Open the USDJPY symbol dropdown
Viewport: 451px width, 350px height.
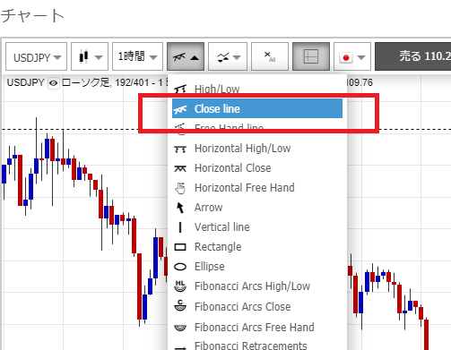pyautogui.click(x=36, y=56)
